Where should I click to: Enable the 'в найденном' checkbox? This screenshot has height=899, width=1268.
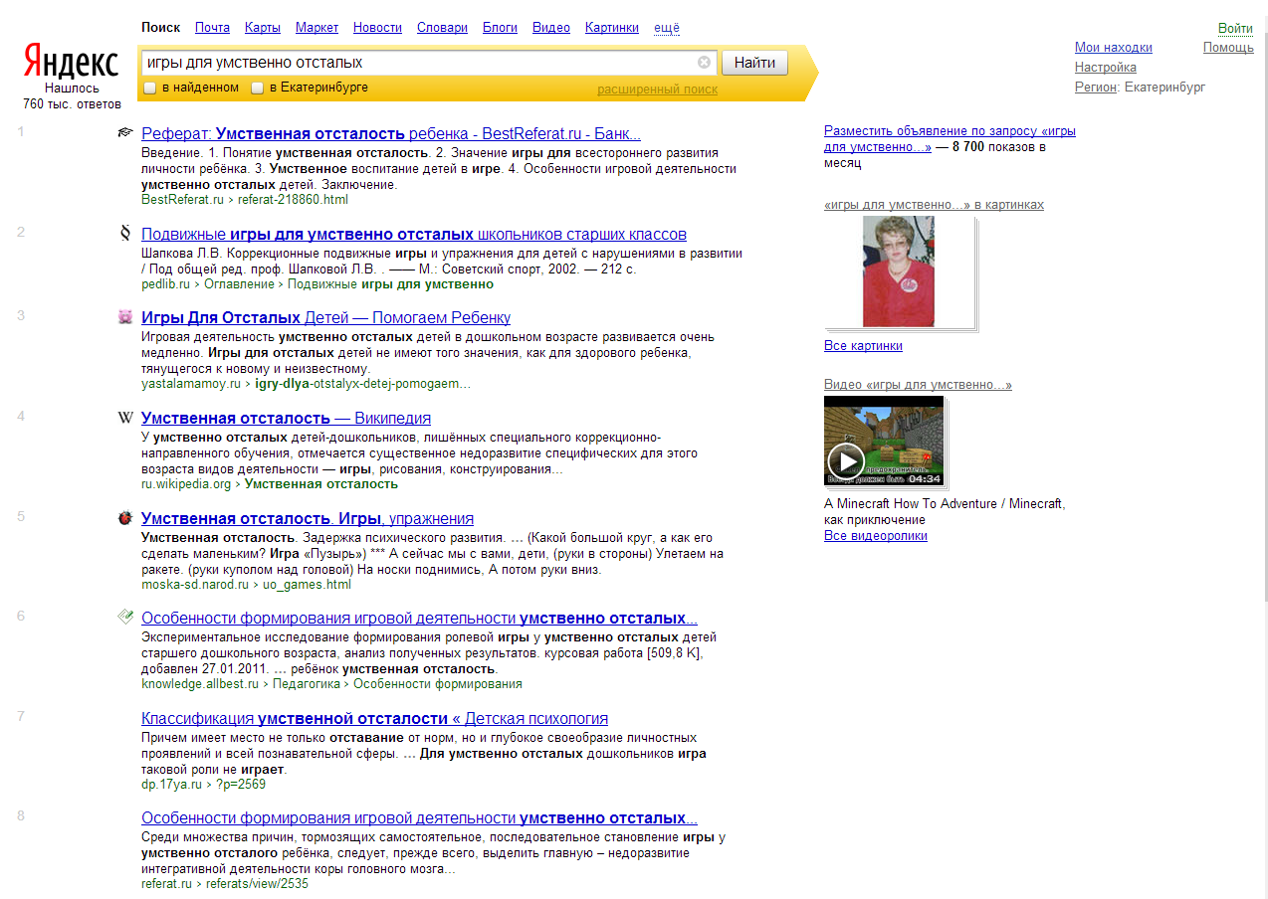point(149,88)
